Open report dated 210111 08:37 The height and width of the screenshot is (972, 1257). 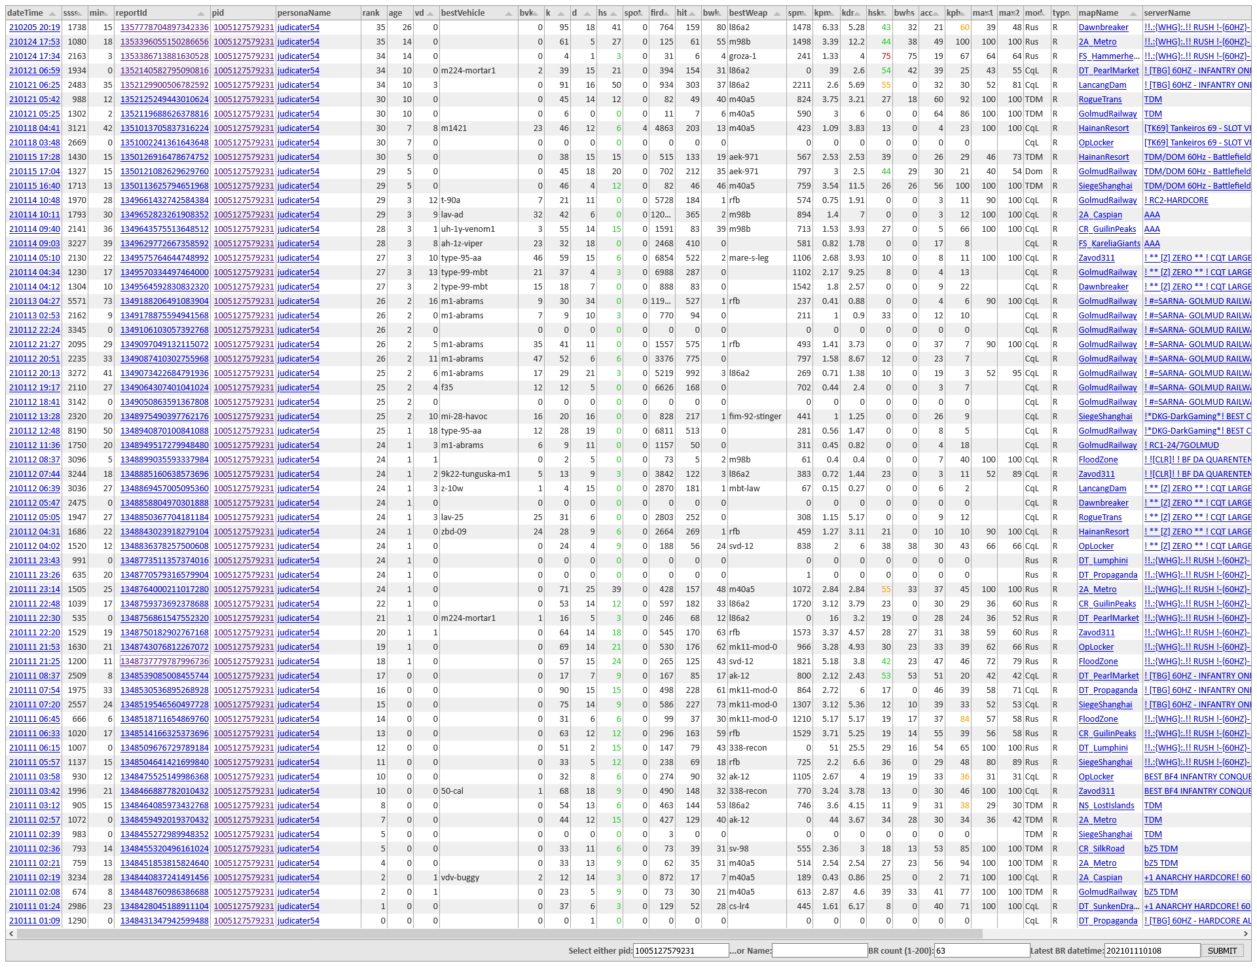[x=34, y=676]
